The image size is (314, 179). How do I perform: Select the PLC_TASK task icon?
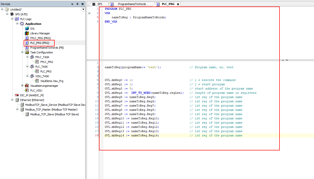pos(32,67)
